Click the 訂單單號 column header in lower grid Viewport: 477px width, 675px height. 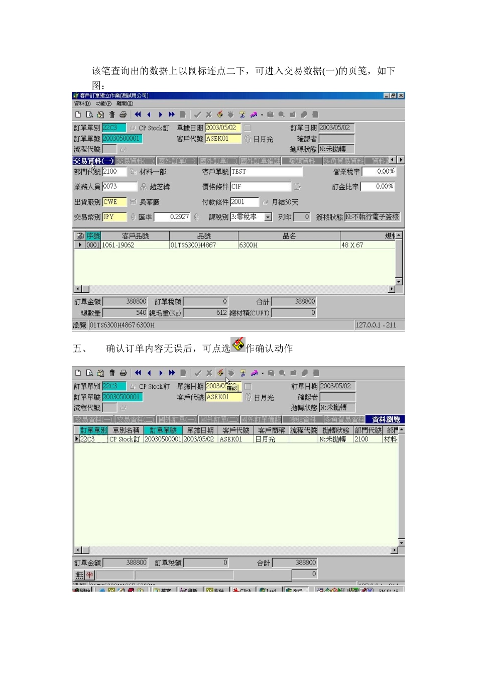coord(163,430)
